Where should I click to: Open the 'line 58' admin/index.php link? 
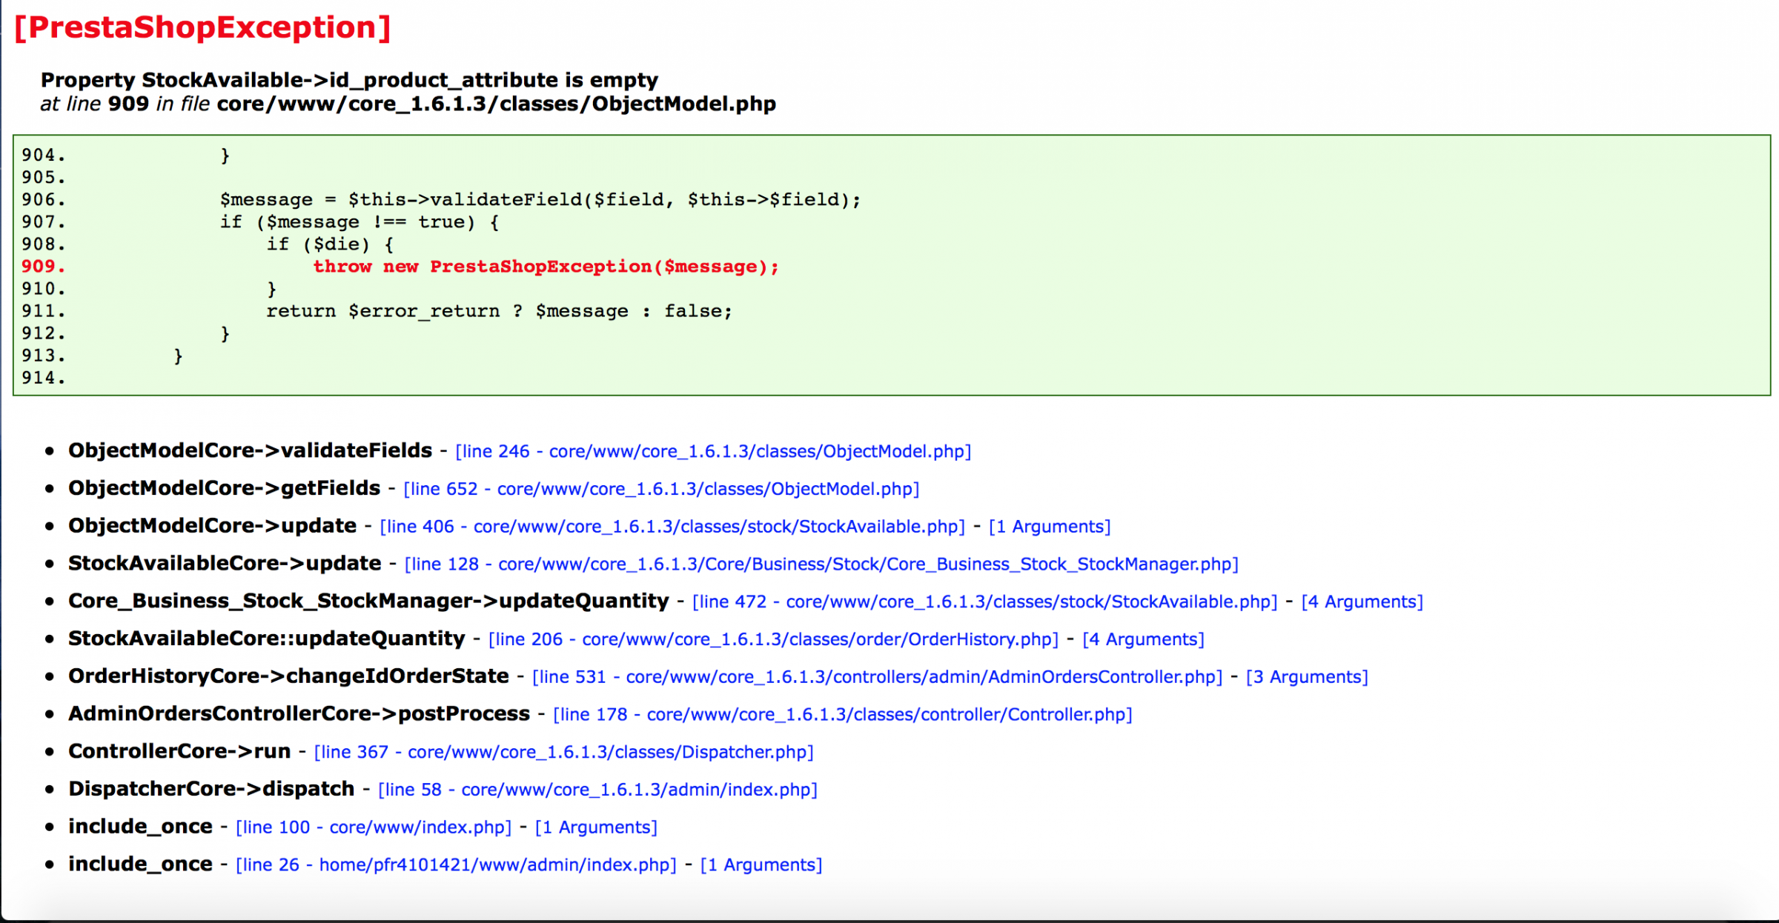pos(597,790)
